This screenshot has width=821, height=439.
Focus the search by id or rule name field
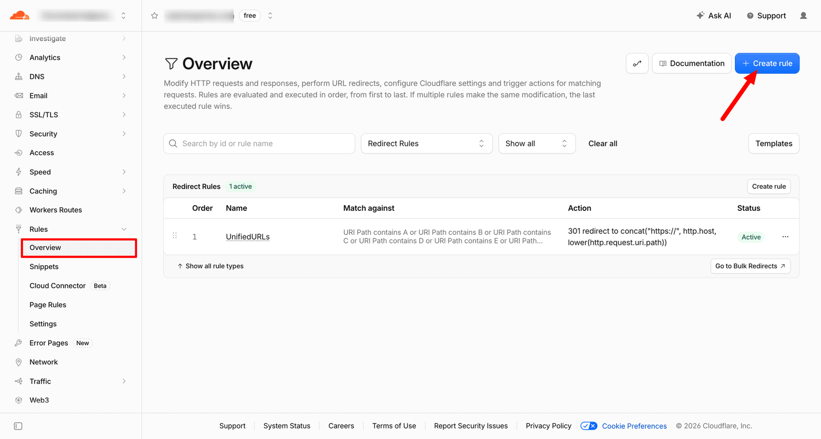click(259, 144)
